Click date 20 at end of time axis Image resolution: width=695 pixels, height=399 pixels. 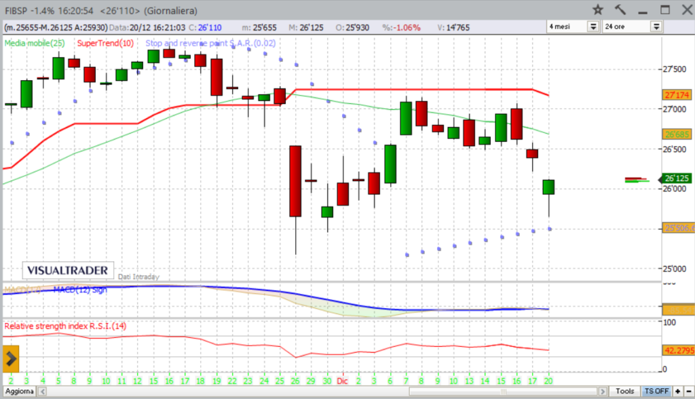click(548, 381)
